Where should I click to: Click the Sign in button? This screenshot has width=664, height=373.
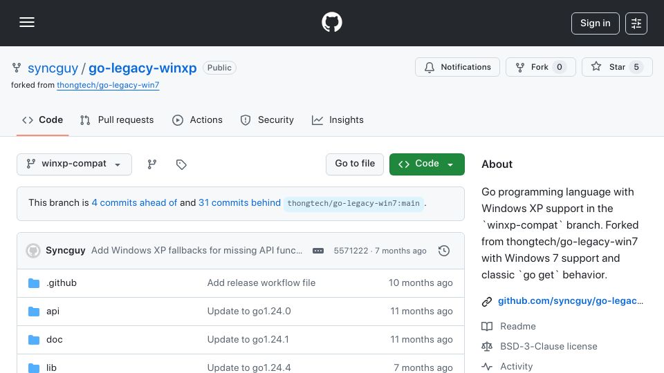(595, 23)
